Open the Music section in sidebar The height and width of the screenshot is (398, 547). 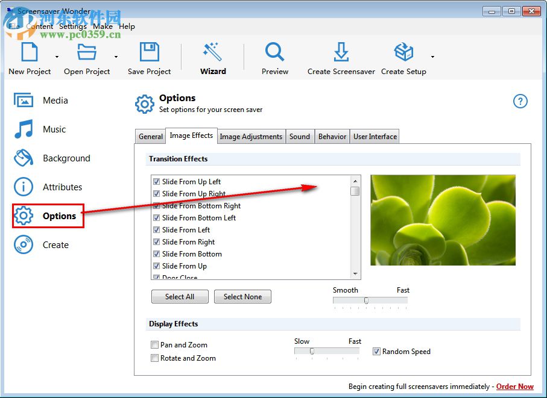coord(40,129)
